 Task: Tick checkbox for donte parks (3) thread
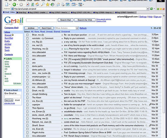tap(27, 70)
